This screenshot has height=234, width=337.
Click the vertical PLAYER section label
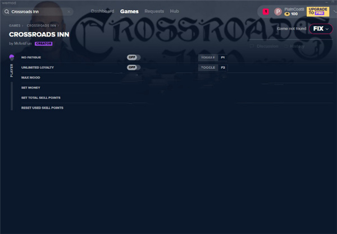click(12, 71)
